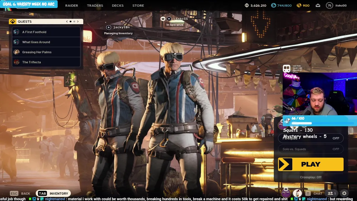Open The Trifecta quest

click(46, 62)
